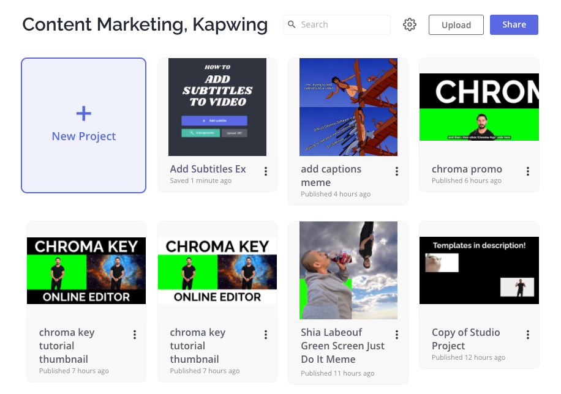Select the chroma promo project thumbnail
The width and height of the screenshot is (561, 394).
click(479, 107)
